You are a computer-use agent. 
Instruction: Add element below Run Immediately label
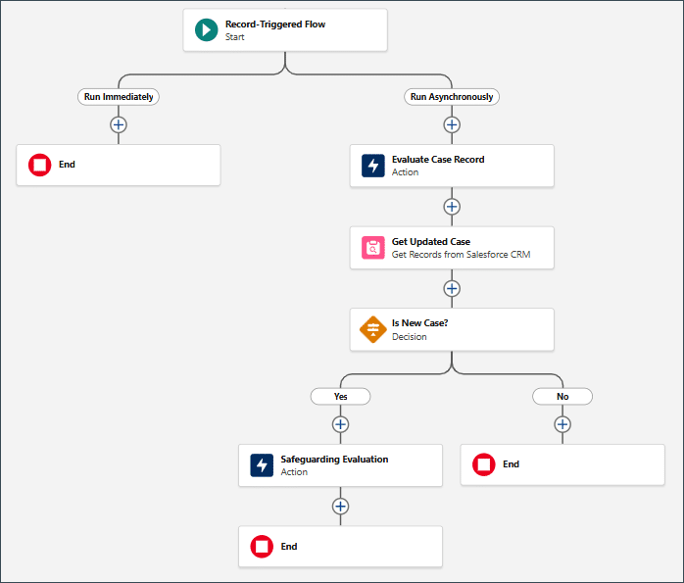tap(119, 124)
